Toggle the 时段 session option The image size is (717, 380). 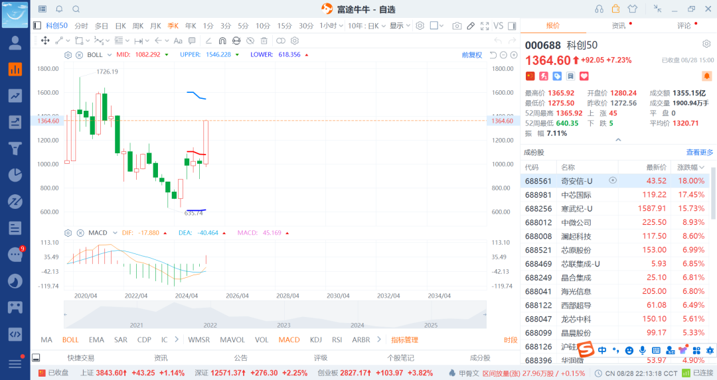[x=511, y=340]
